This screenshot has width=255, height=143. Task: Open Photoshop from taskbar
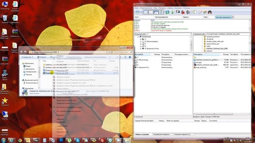point(61,140)
